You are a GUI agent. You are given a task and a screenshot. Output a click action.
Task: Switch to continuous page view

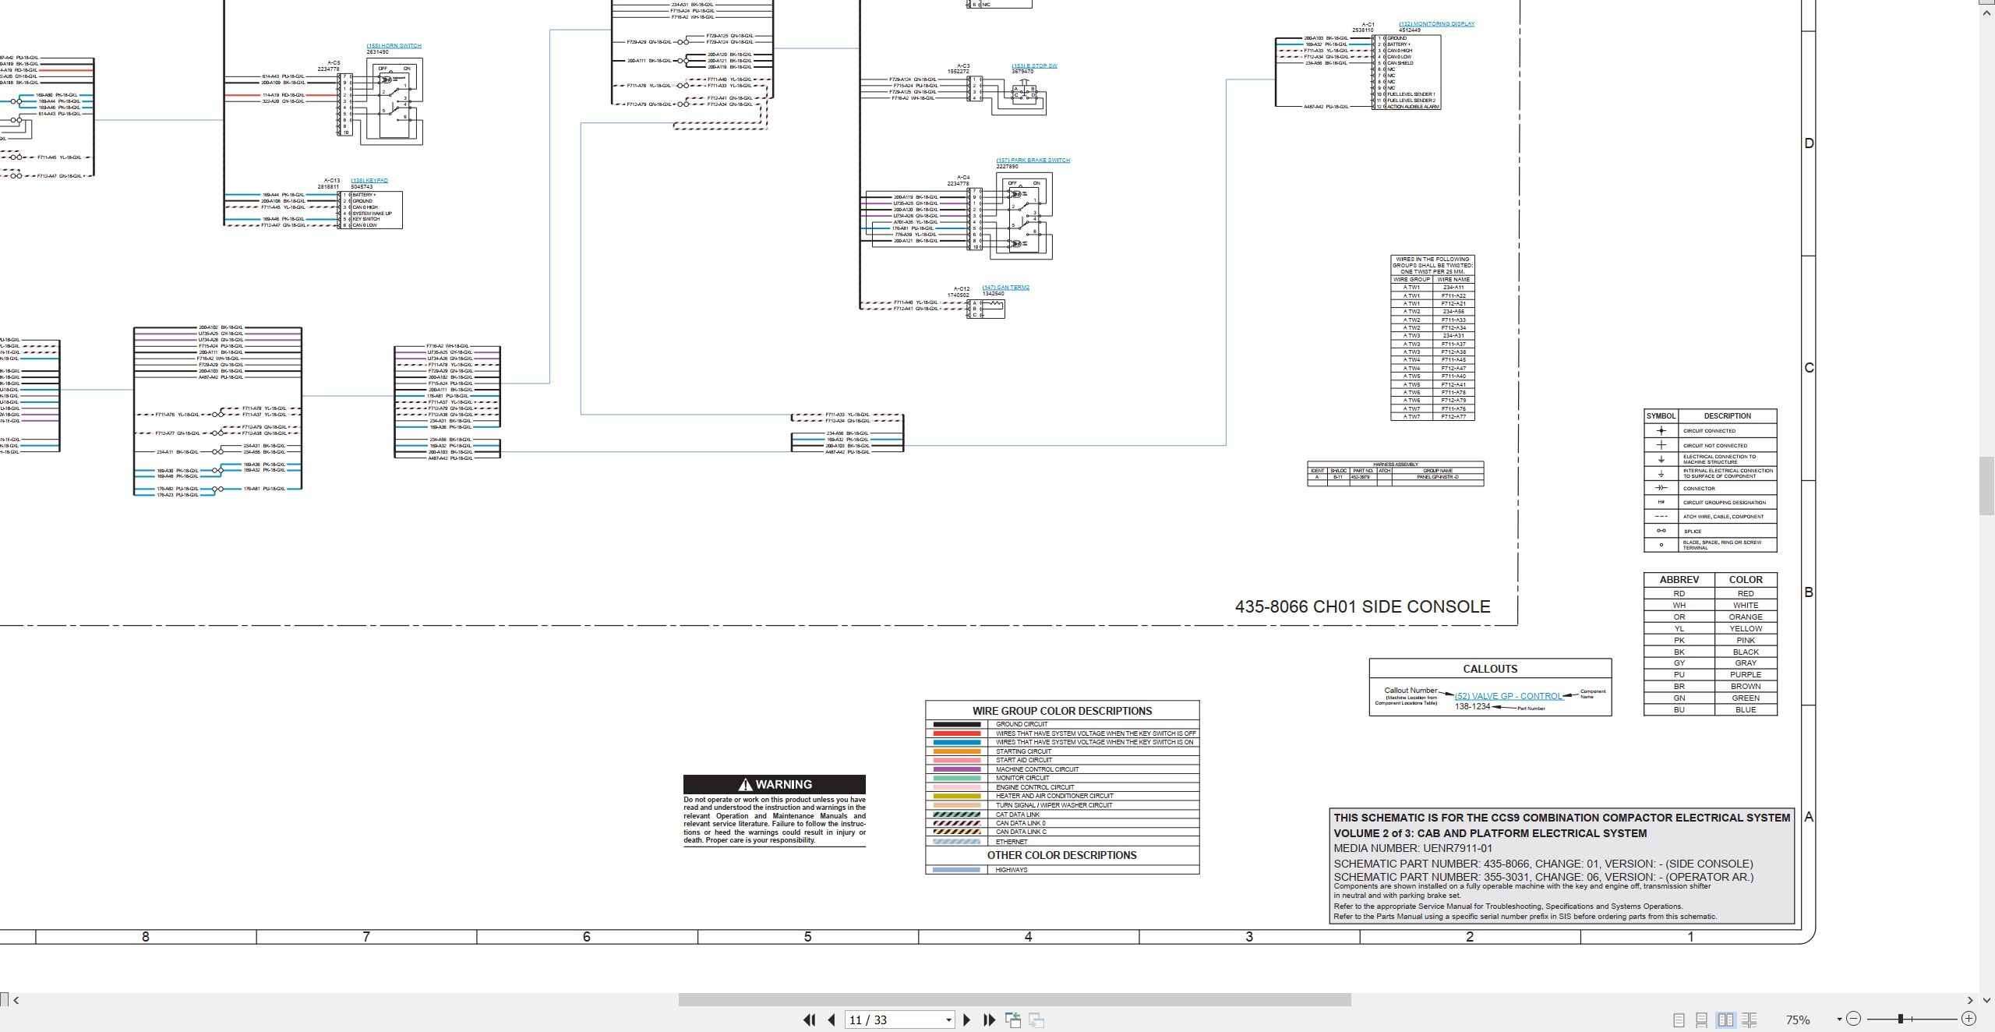(1702, 1020)
